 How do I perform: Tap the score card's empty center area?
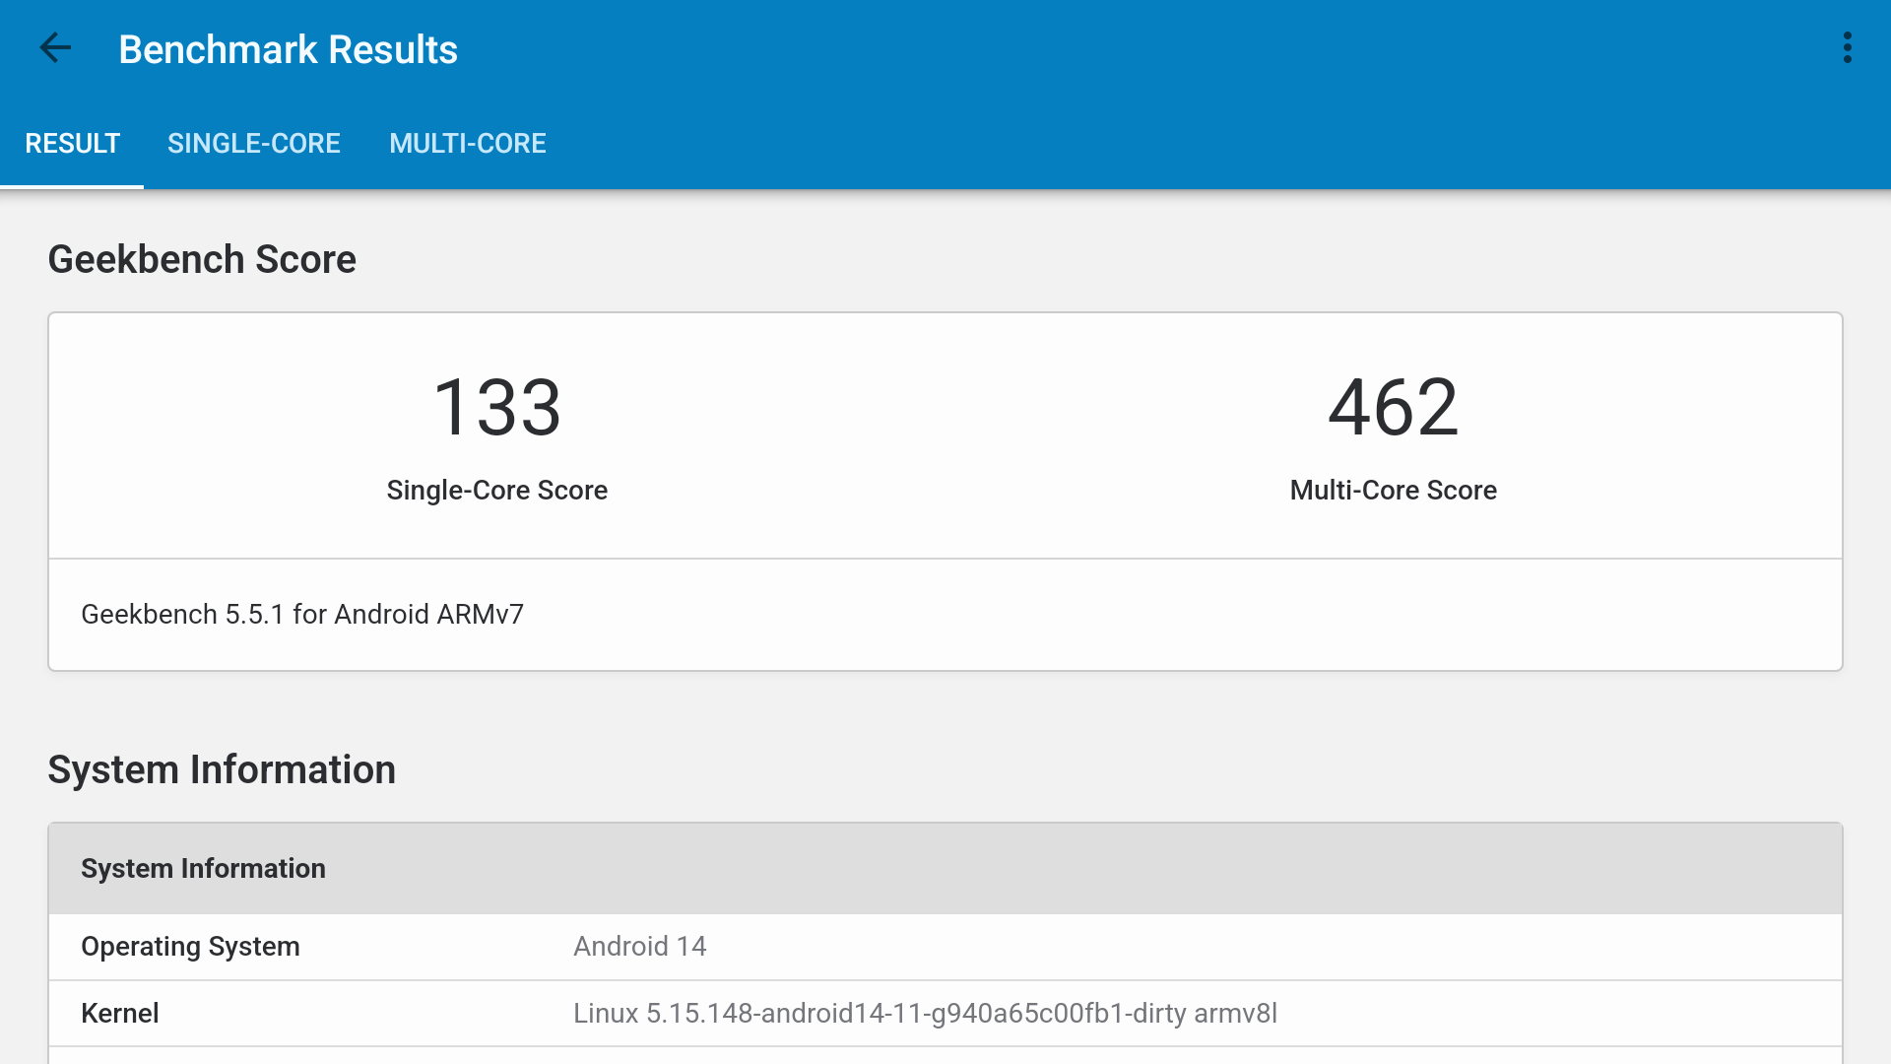945,433
